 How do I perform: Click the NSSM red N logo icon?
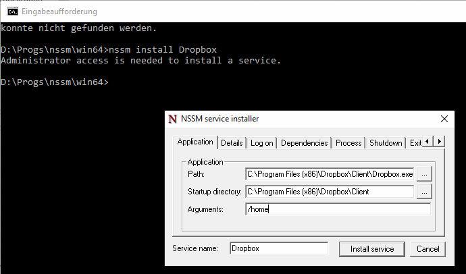coord(172,119)
